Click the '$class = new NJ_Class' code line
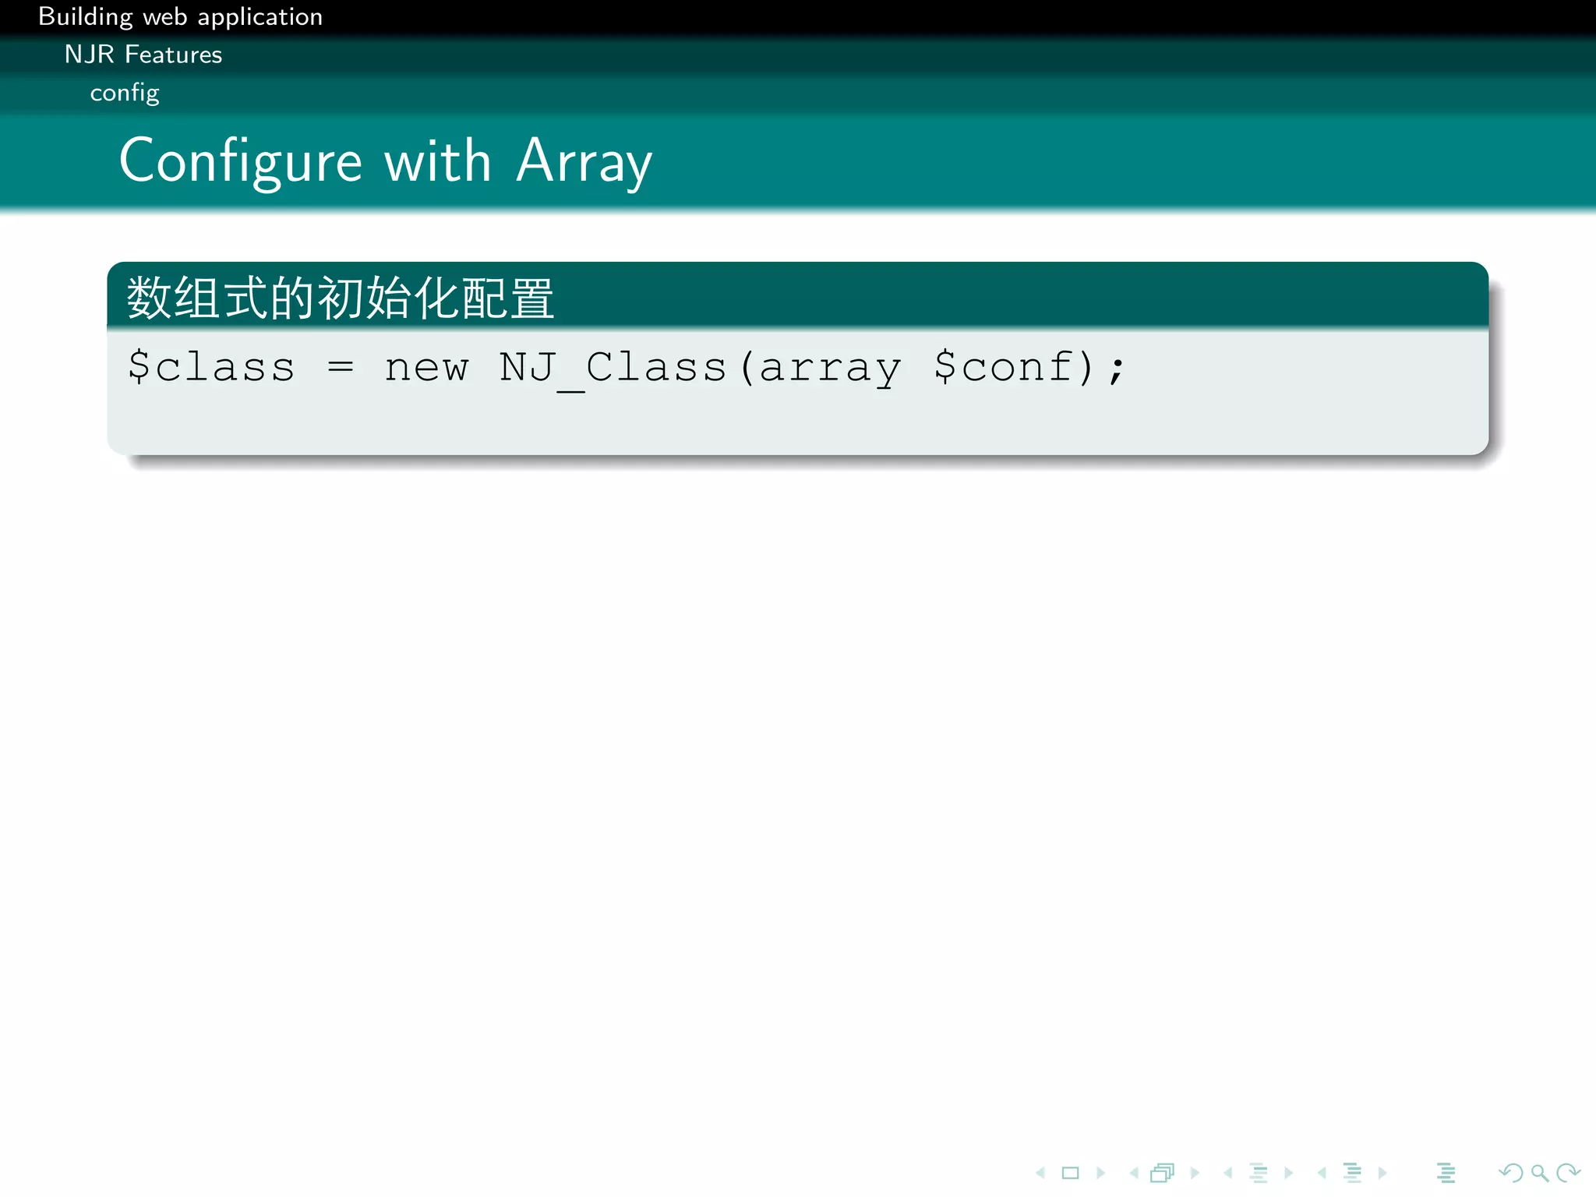 click(627, 367)
